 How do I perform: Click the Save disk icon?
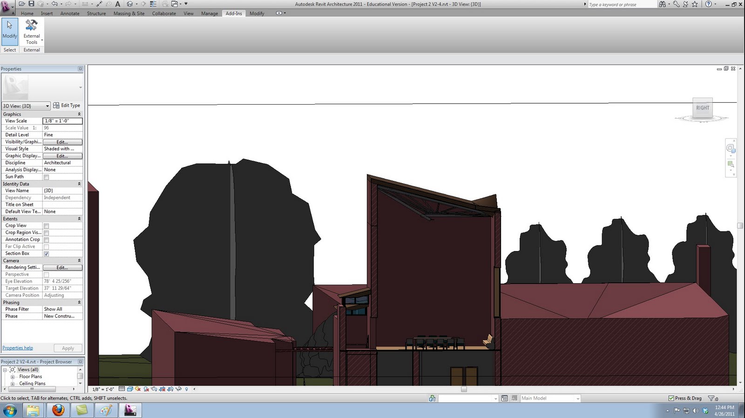[x=31, y=4]
